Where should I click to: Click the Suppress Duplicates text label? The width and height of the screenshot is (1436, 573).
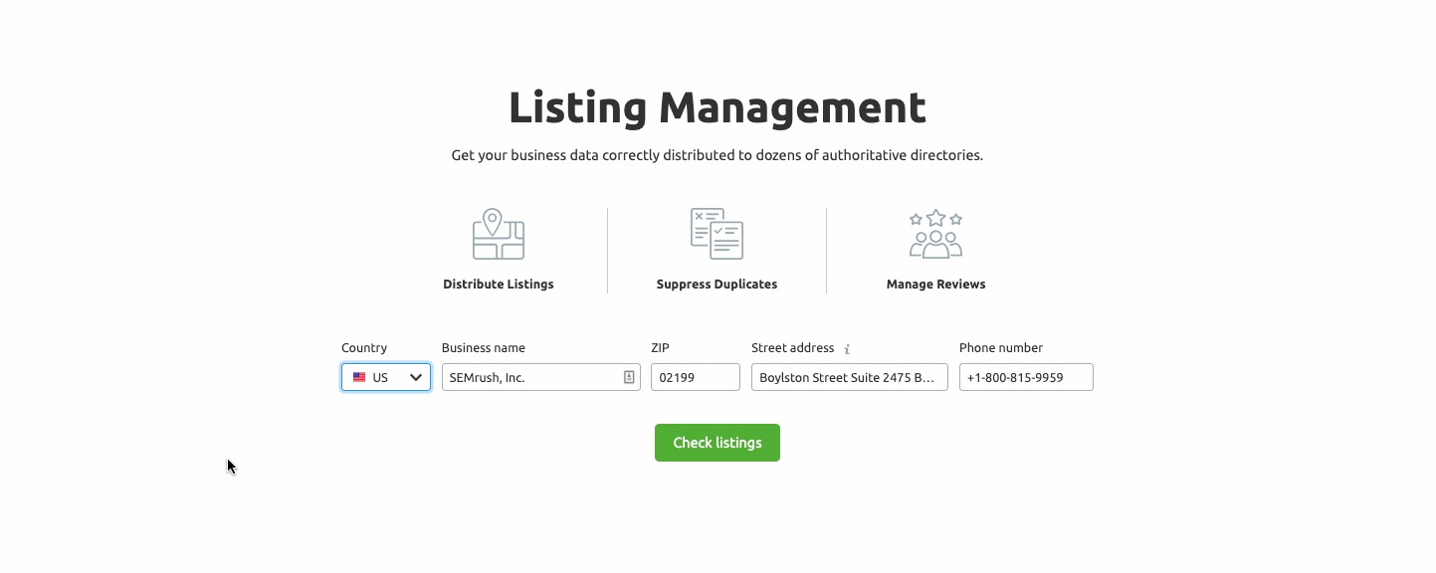(x=717, y=285)
